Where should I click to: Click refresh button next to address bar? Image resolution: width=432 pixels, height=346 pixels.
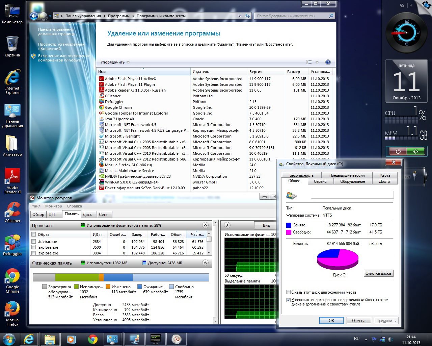[247, 16]
